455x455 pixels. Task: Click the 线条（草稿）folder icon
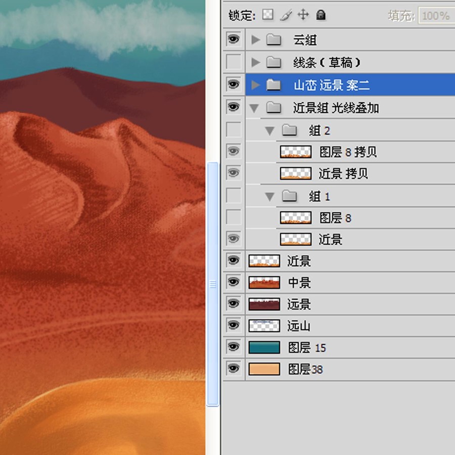(274, 62)
